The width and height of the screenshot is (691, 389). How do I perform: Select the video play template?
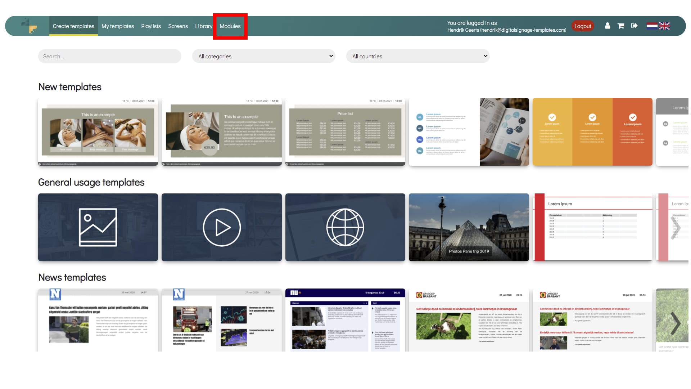click(x=222, y=227)
